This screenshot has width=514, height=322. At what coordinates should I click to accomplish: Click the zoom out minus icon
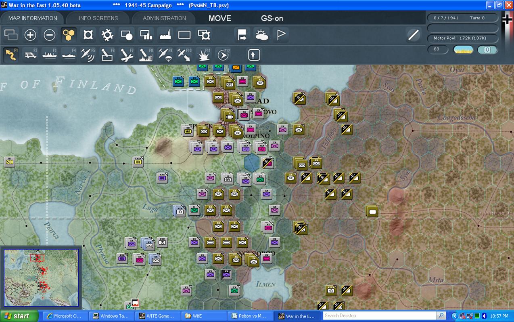click(50, 35)
